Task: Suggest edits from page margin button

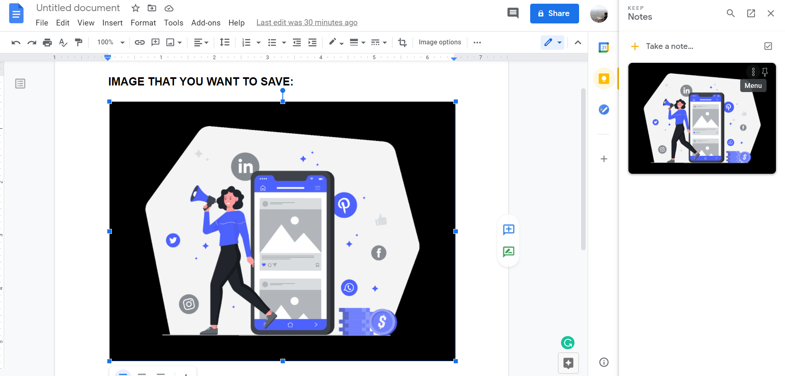Action: click(509, 251)
